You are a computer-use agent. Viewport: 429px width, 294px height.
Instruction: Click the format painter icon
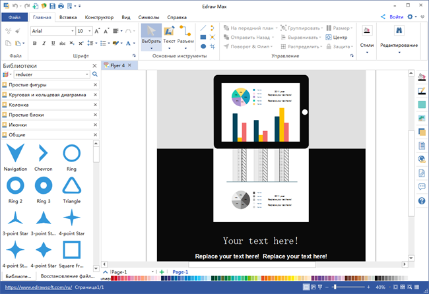click(18, 31)
